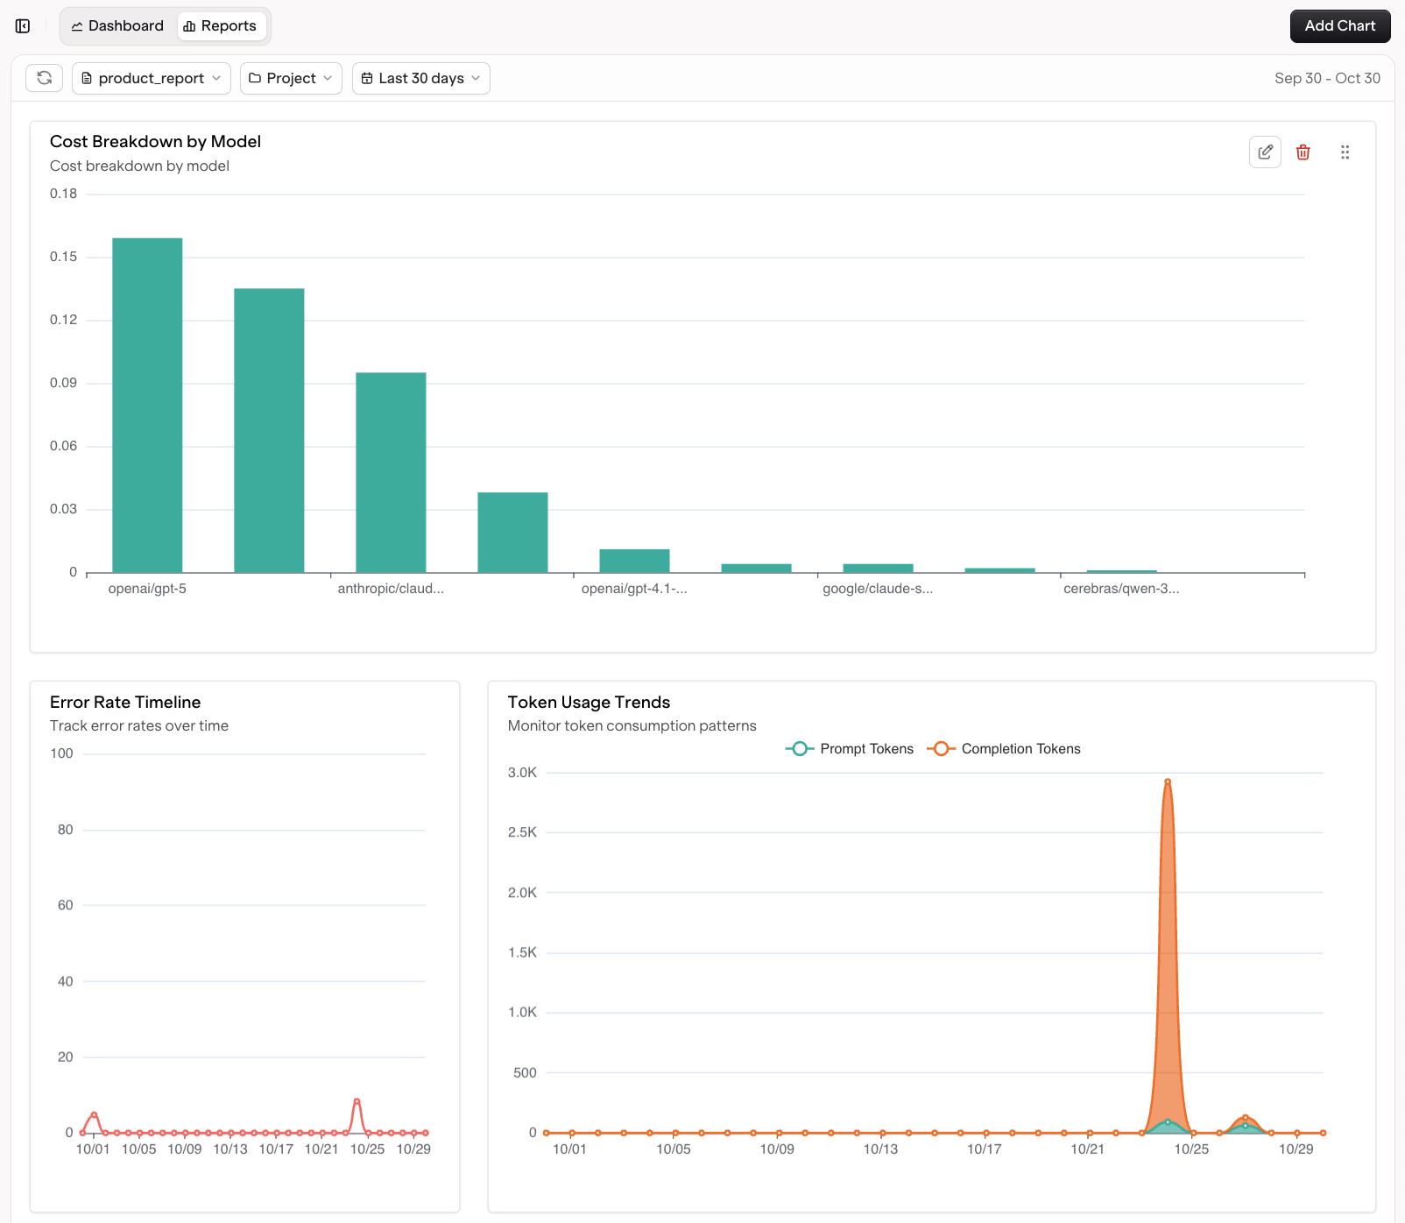Image resolution: width=1405 pixels, height=1223 pixels.
Task: Expand the Project filter dropdown
Action: click(x=291, y=78)
